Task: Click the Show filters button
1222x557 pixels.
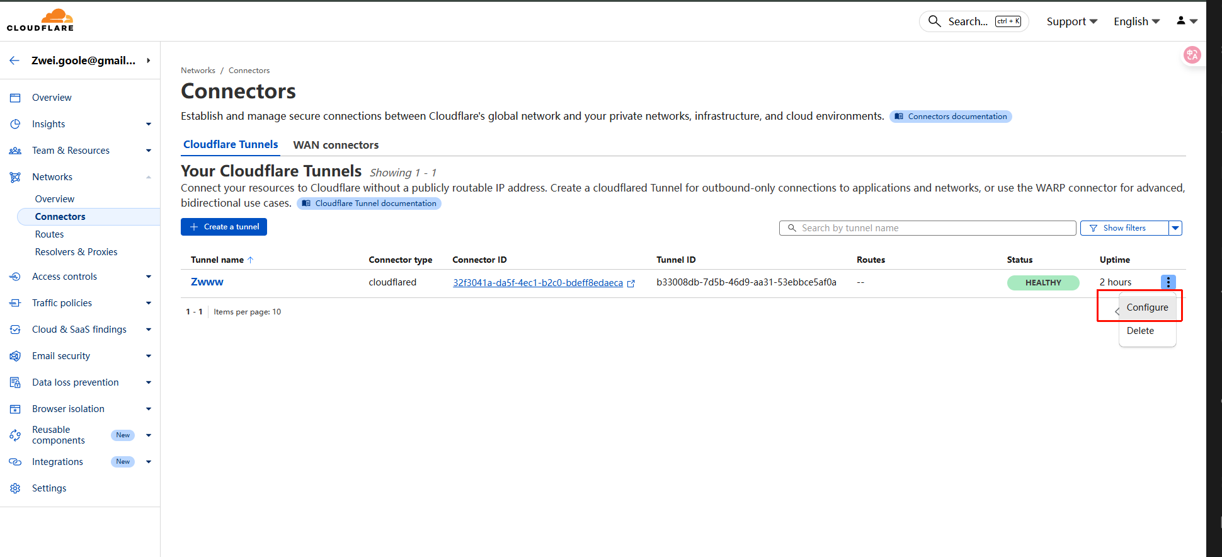Action: click(1124, 228)
